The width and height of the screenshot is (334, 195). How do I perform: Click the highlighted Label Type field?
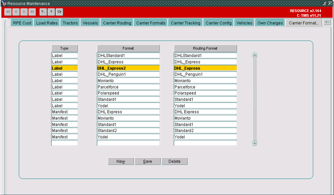[x=64, y=68]
